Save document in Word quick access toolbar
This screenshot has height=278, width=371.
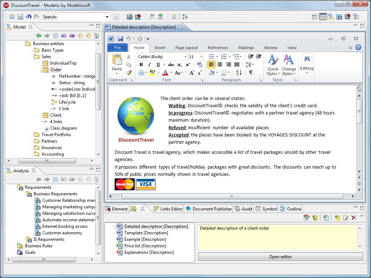click(x=120, y=39)
